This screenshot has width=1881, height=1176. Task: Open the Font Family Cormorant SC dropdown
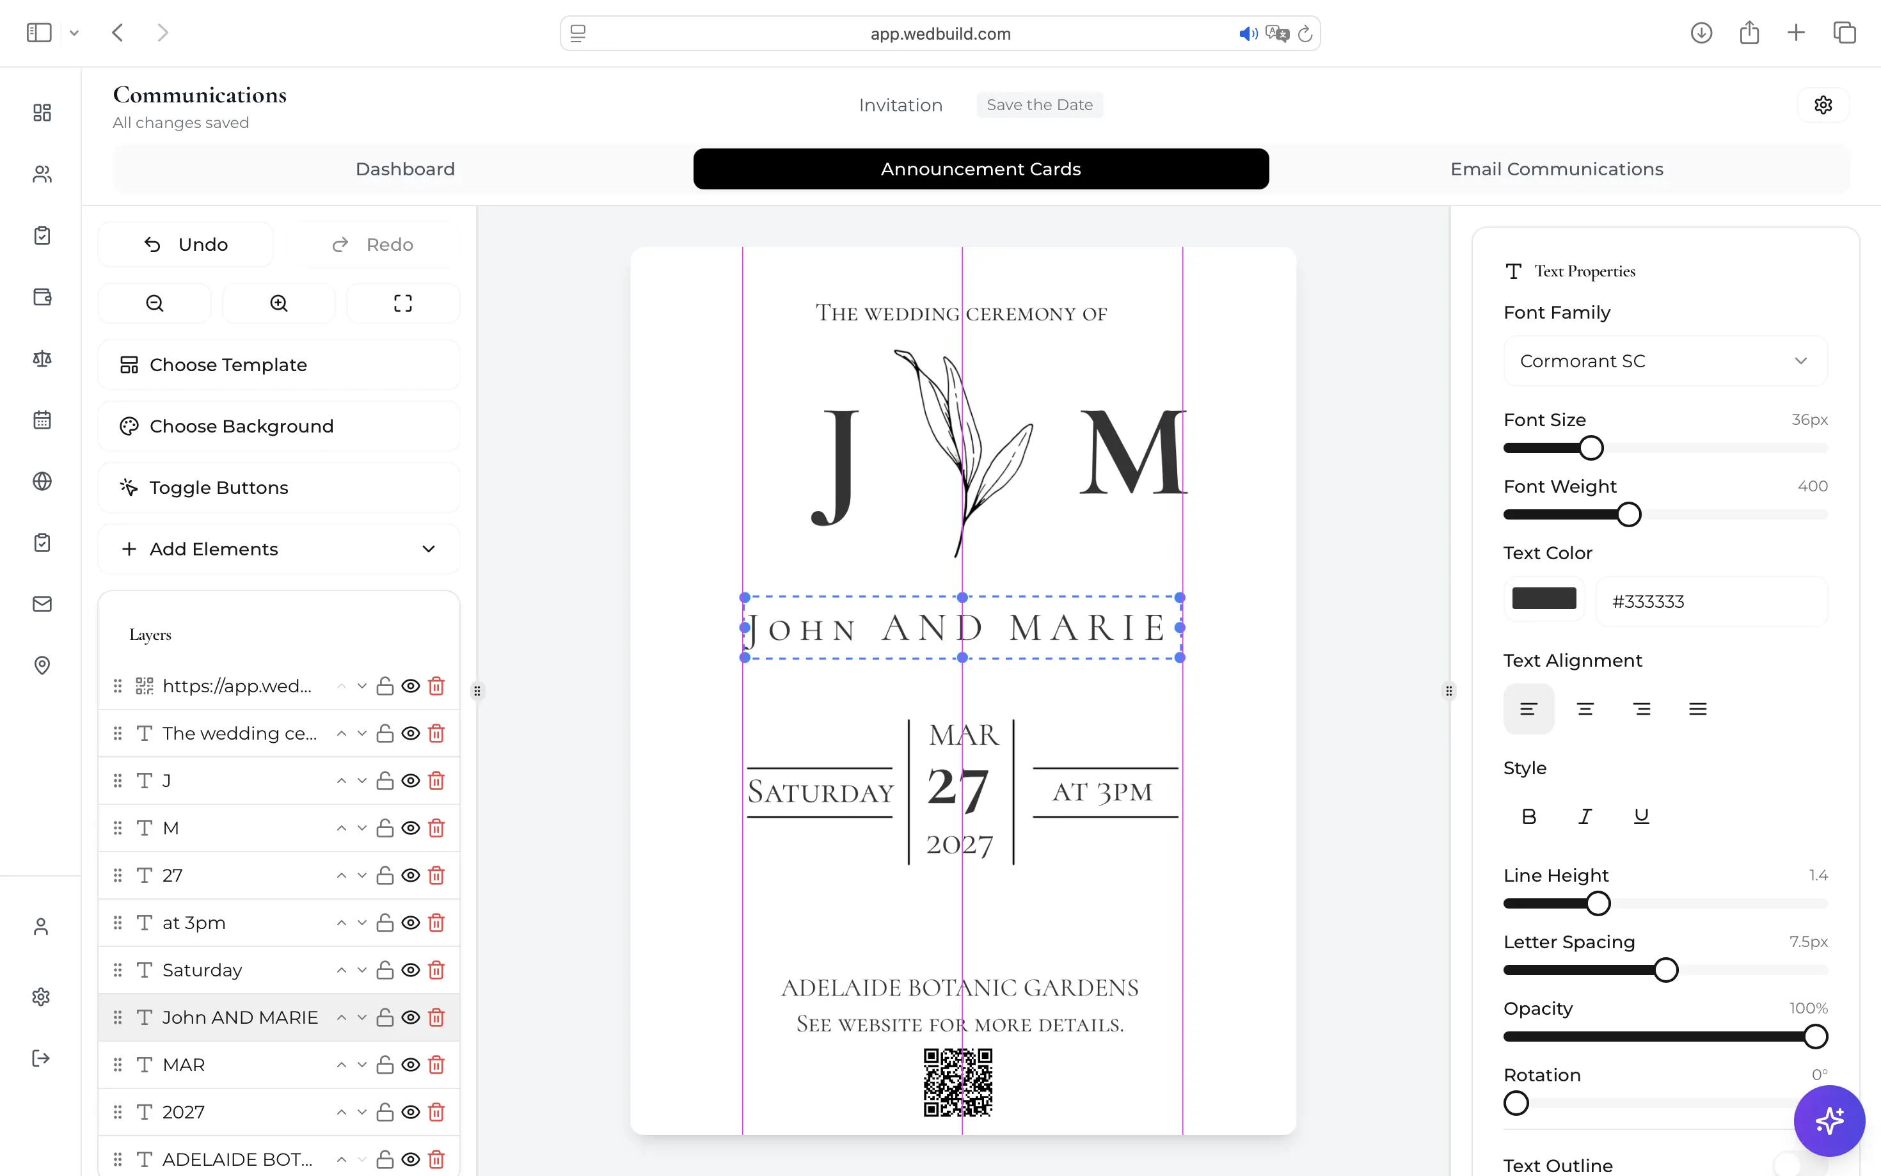pos(1665,361)
